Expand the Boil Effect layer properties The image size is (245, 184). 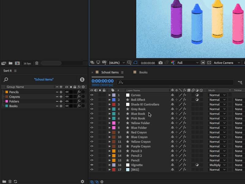click(x=110, y=100)
